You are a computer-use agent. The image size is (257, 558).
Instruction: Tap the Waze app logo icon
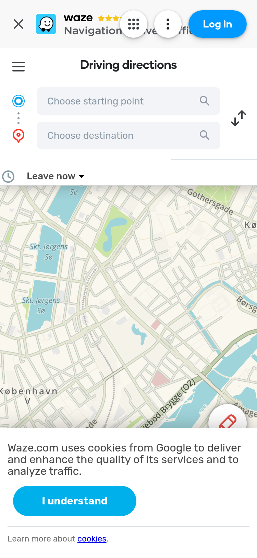click(46, 24)
